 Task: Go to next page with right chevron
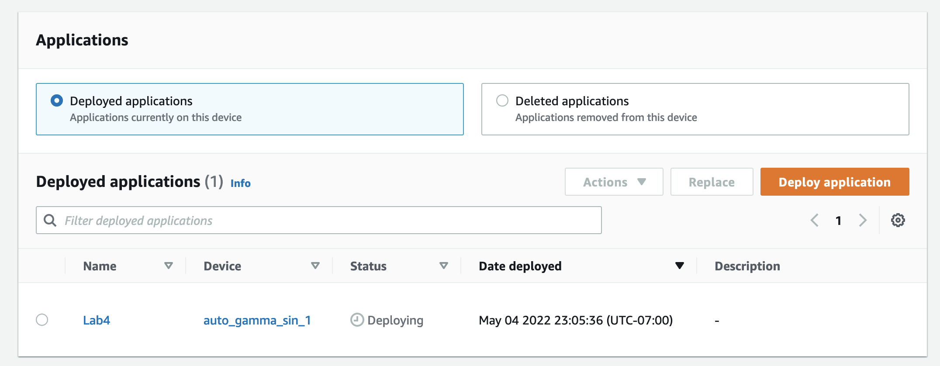click(862, 220)
